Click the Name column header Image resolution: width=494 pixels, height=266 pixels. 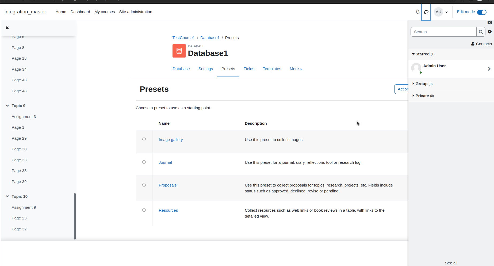click(164, 123)
